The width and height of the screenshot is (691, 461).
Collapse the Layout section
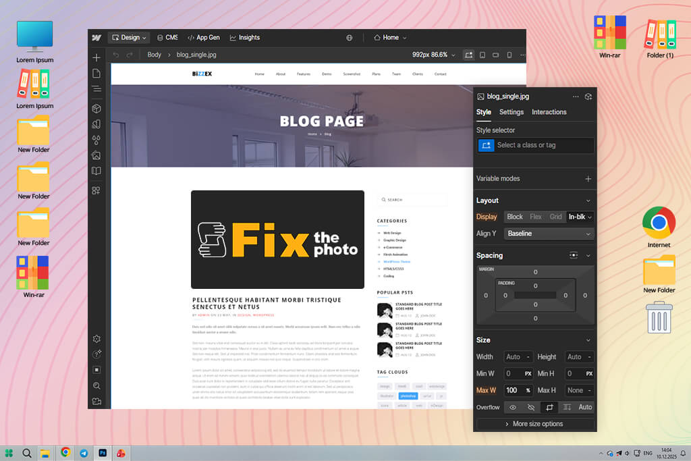pyautogui.click(x=588, y=201)
